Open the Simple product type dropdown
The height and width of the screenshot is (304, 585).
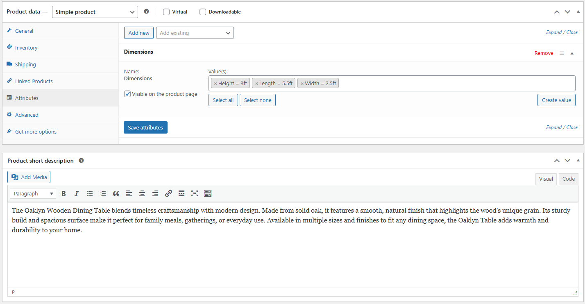[x=95, y=12]
